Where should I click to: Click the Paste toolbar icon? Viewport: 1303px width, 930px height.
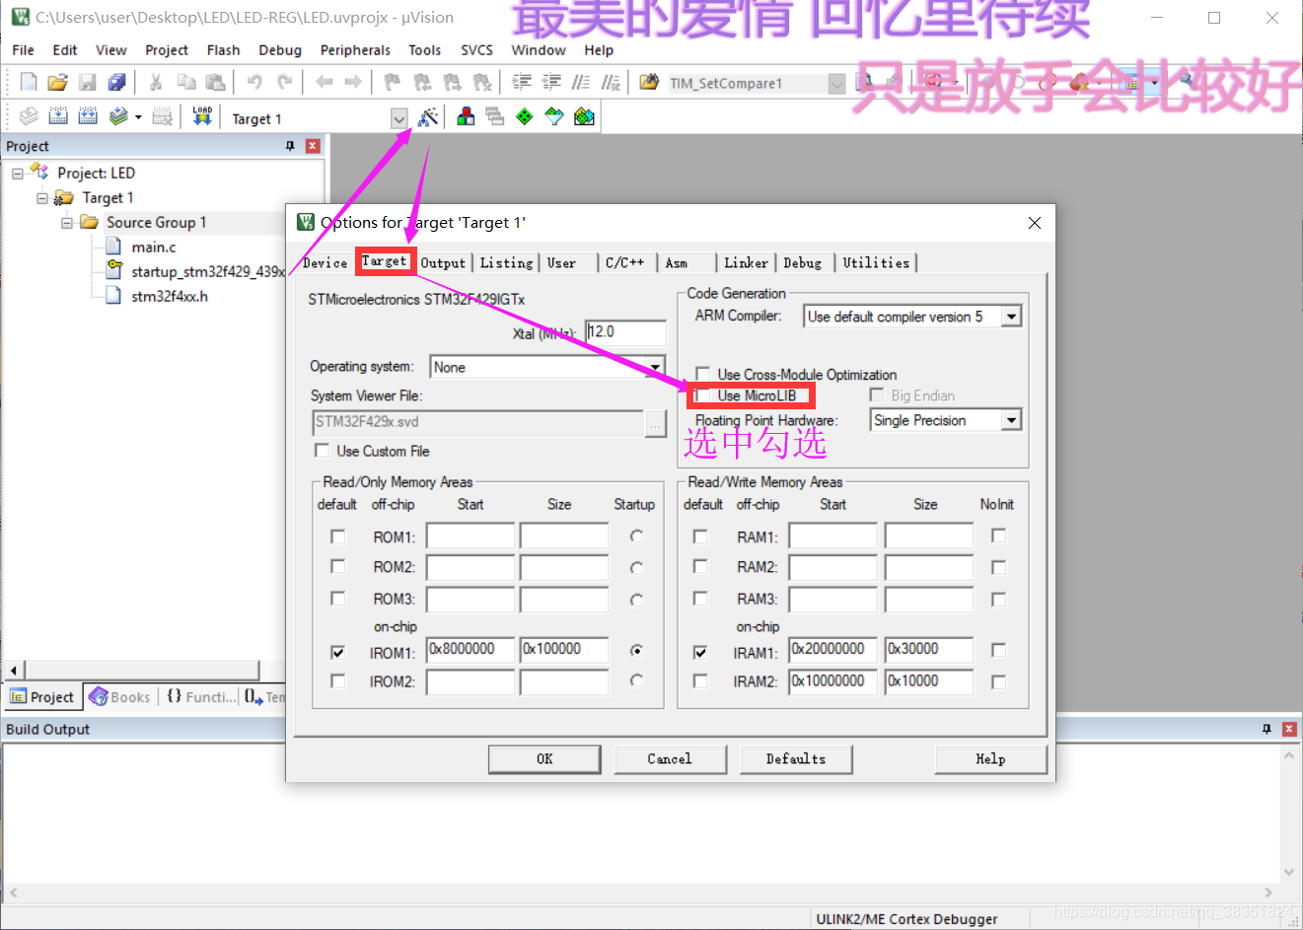pos(215,82)
